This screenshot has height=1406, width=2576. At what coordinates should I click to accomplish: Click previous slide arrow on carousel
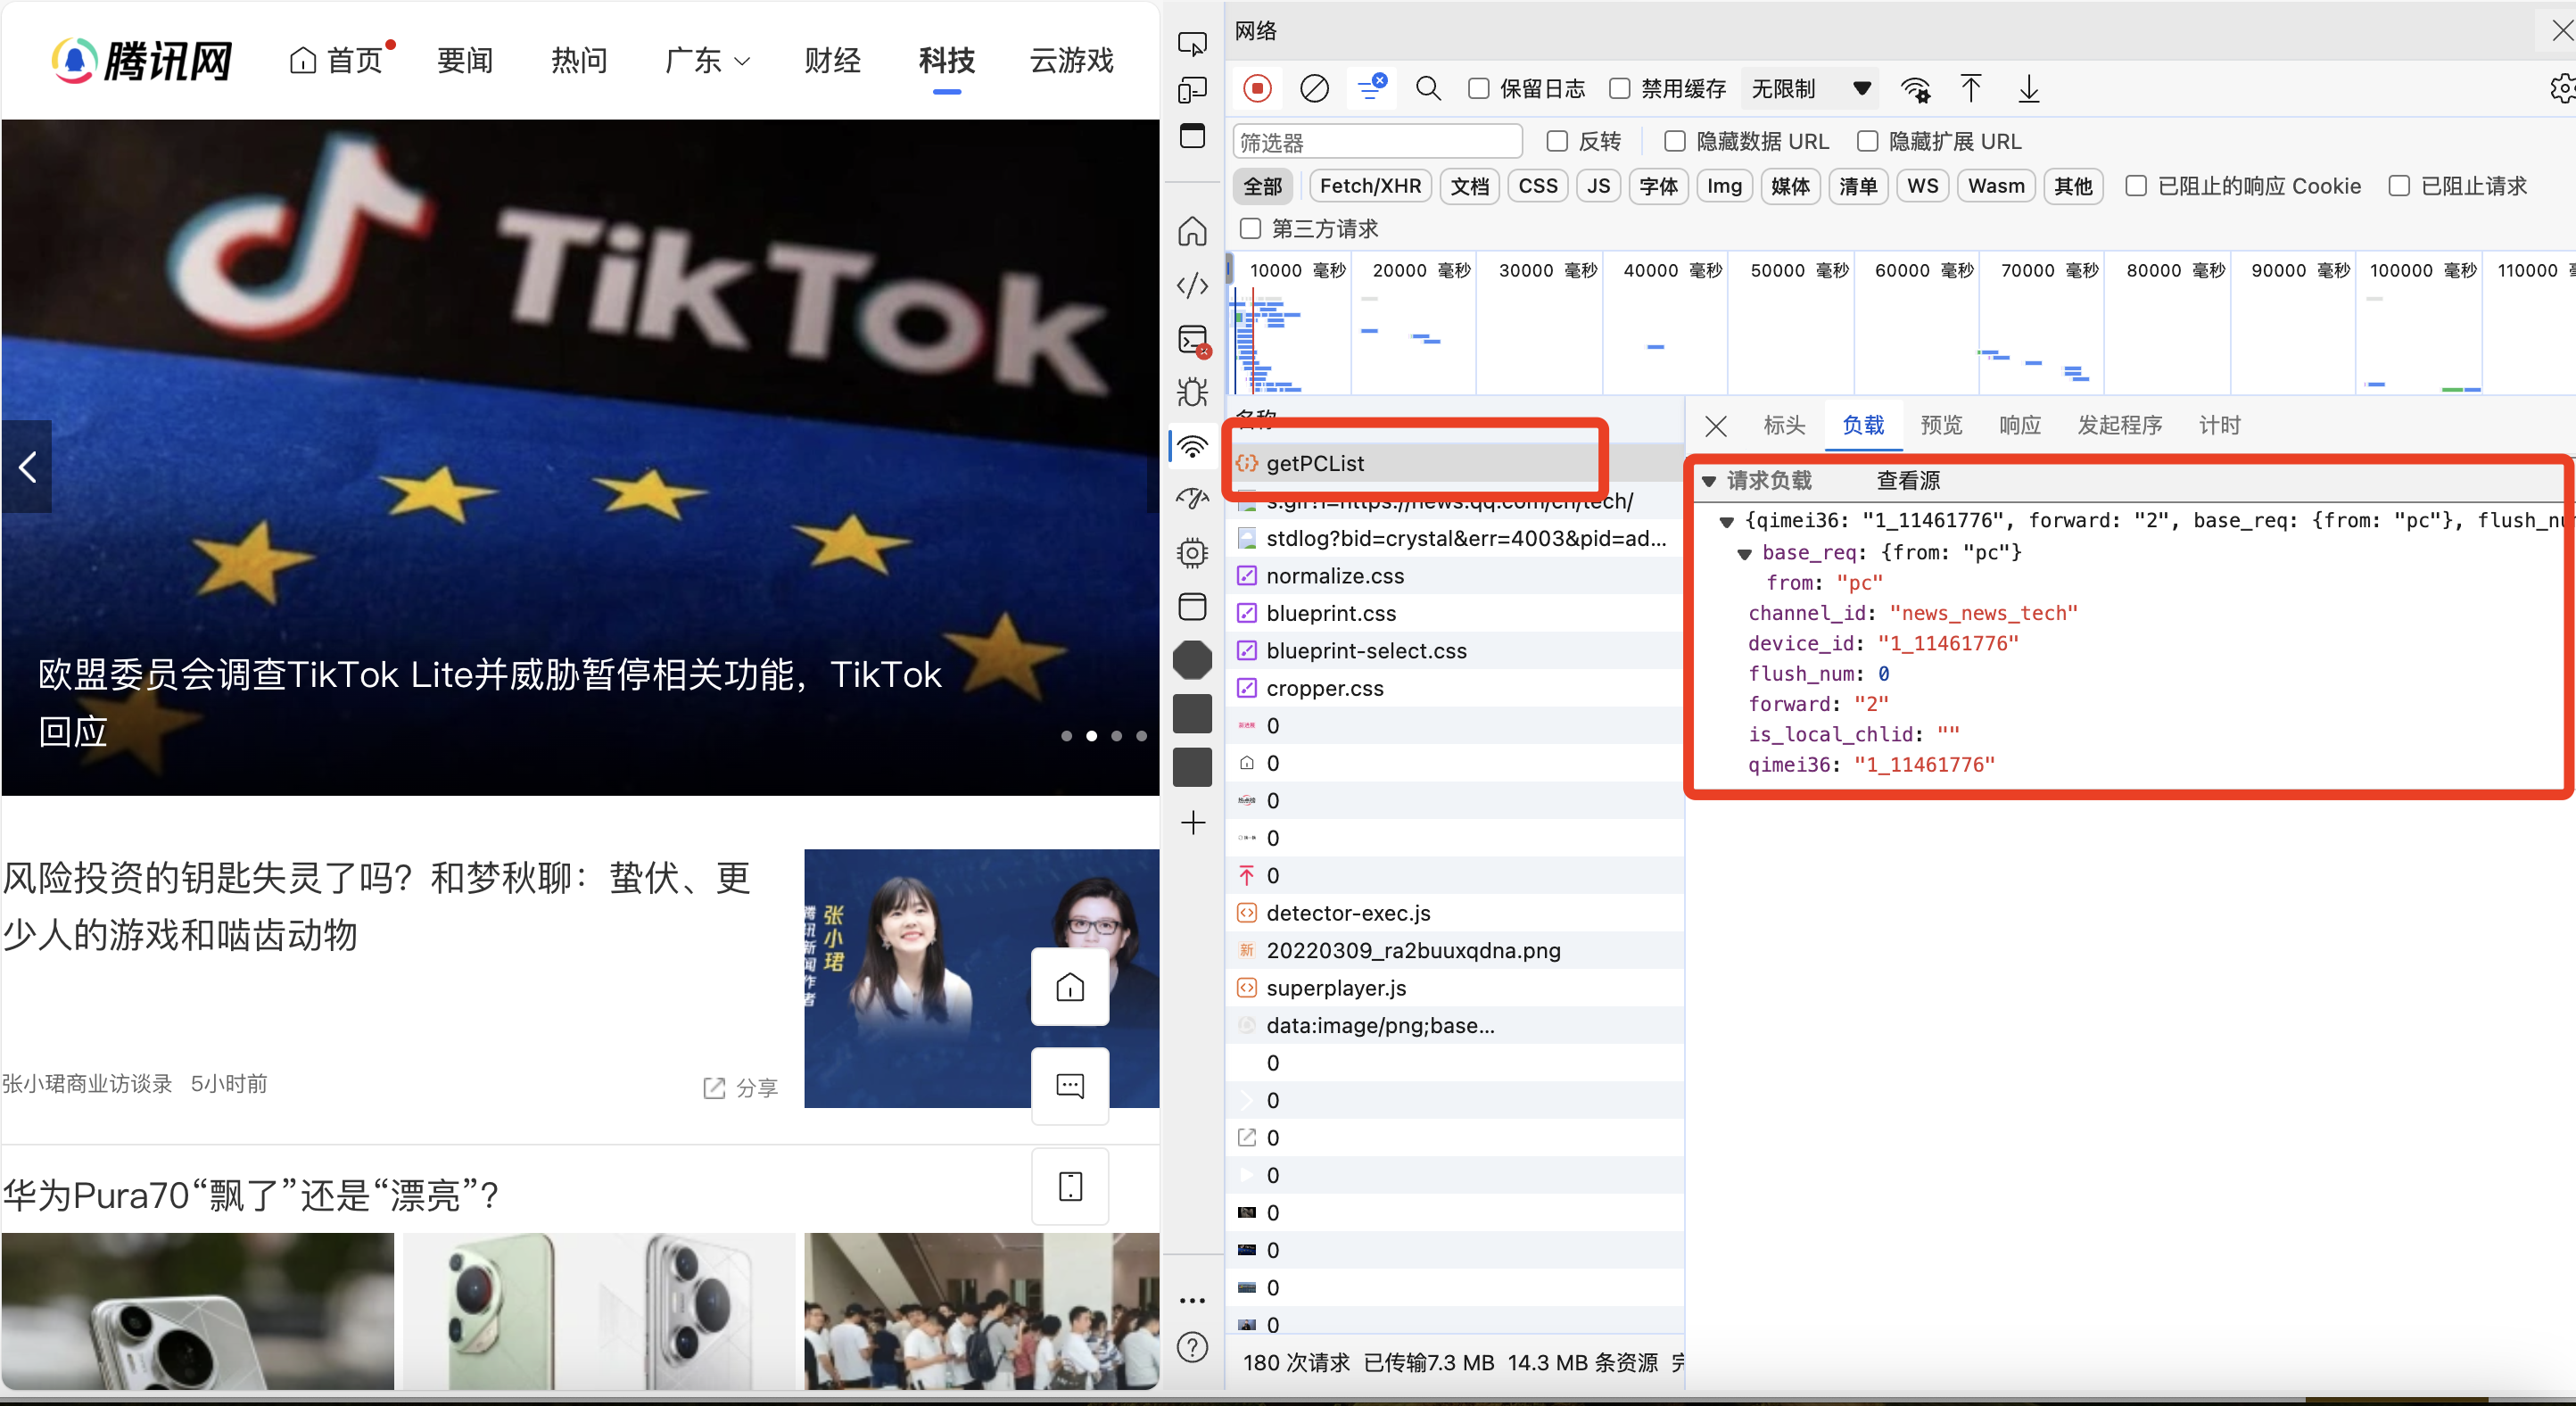(27, 467)
